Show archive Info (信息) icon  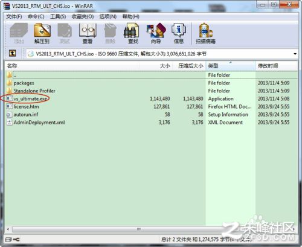point(179,33)
